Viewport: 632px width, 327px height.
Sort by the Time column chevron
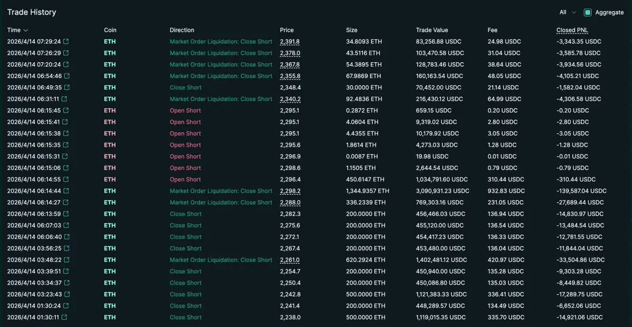click(26, 31)
